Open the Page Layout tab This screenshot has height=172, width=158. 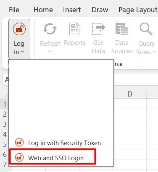(138, 10)
